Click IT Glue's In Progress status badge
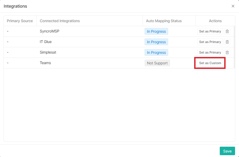This screenshot has height=157, width=239. coord(156,42)
